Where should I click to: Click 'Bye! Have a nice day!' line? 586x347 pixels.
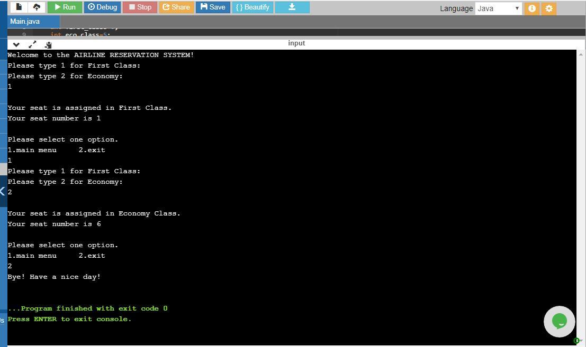click(x=54, y=277)
